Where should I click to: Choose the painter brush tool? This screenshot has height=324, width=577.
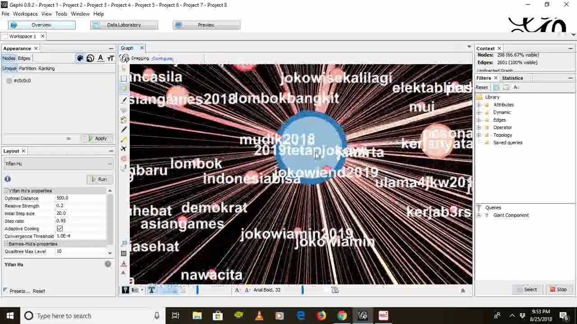pyautogui.click(x=124, y=100)
